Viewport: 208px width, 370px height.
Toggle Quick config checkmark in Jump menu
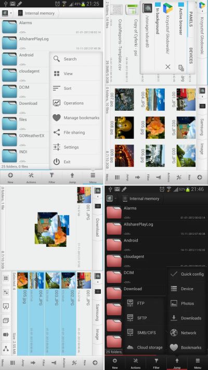[187, 274]
